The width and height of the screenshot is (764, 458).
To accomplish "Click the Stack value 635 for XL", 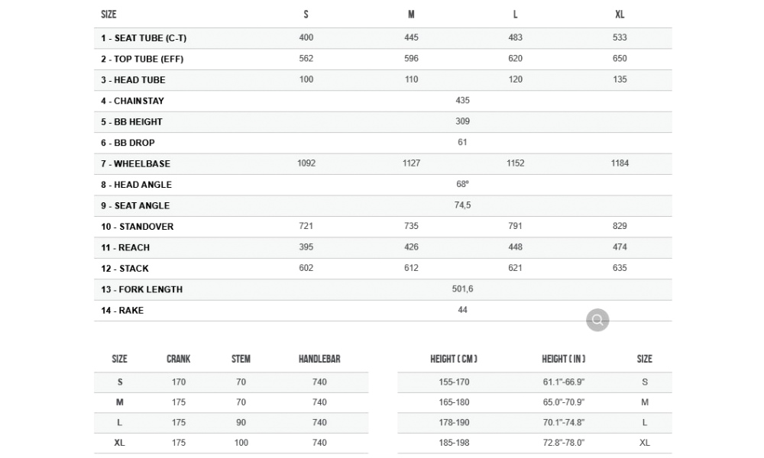I will [620, 269].
